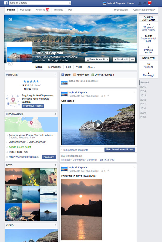Click 1.665 persone raggiunte link
The width and height of the screenshot is (162, 242).
click(x=75, y=150)
